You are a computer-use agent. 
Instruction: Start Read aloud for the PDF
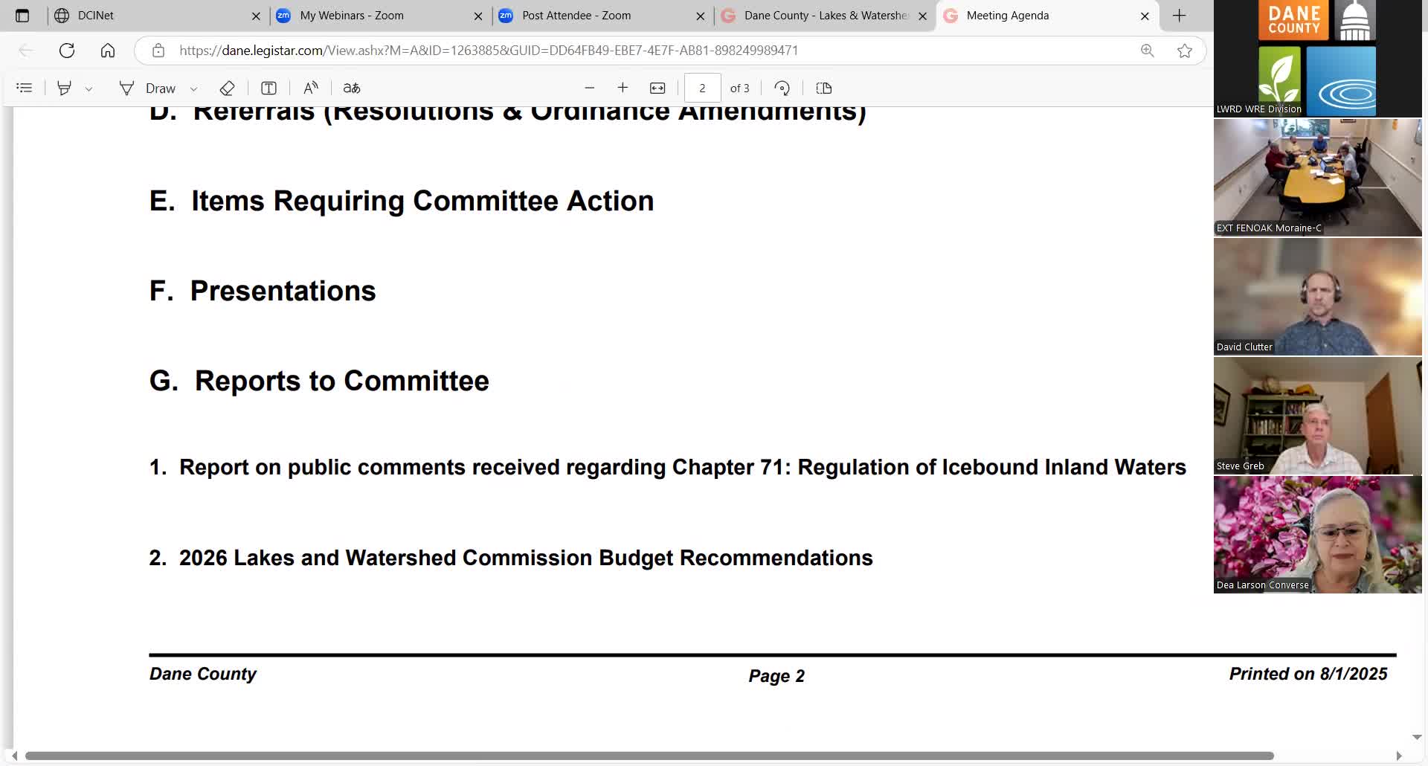click(311, 88)
